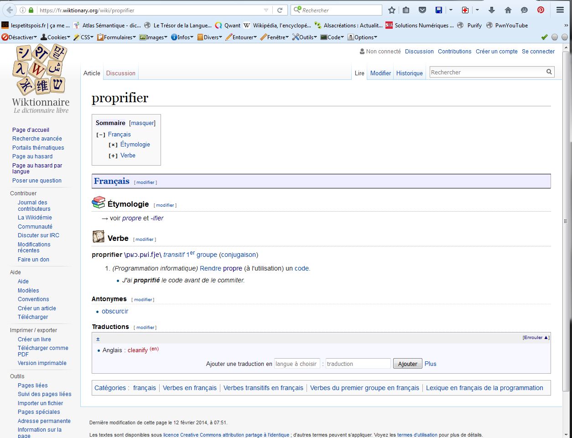
Task: Click the downloads arrow icon
Action: pos(492,10)
